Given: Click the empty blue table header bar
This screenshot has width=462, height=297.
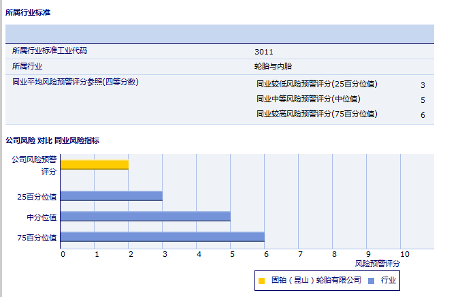Looking at the screenshot, I should click(219, 33).
